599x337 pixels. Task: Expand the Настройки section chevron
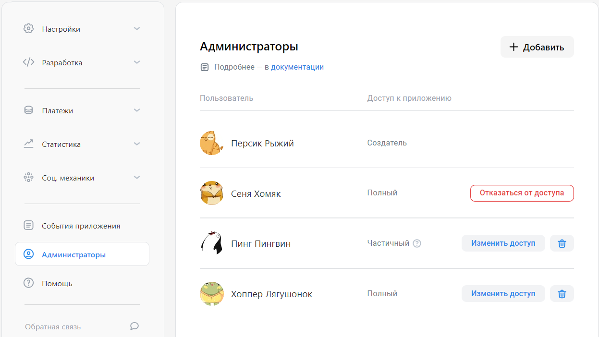click(137, 28)
